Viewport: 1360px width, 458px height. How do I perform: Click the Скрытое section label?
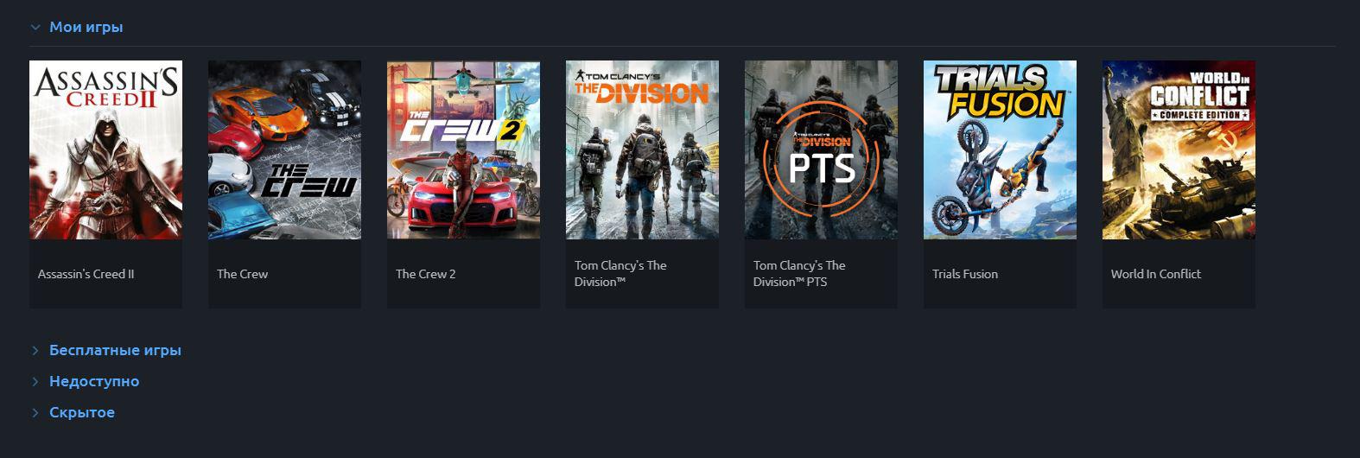pyautogui.click(x=82, y=413)
